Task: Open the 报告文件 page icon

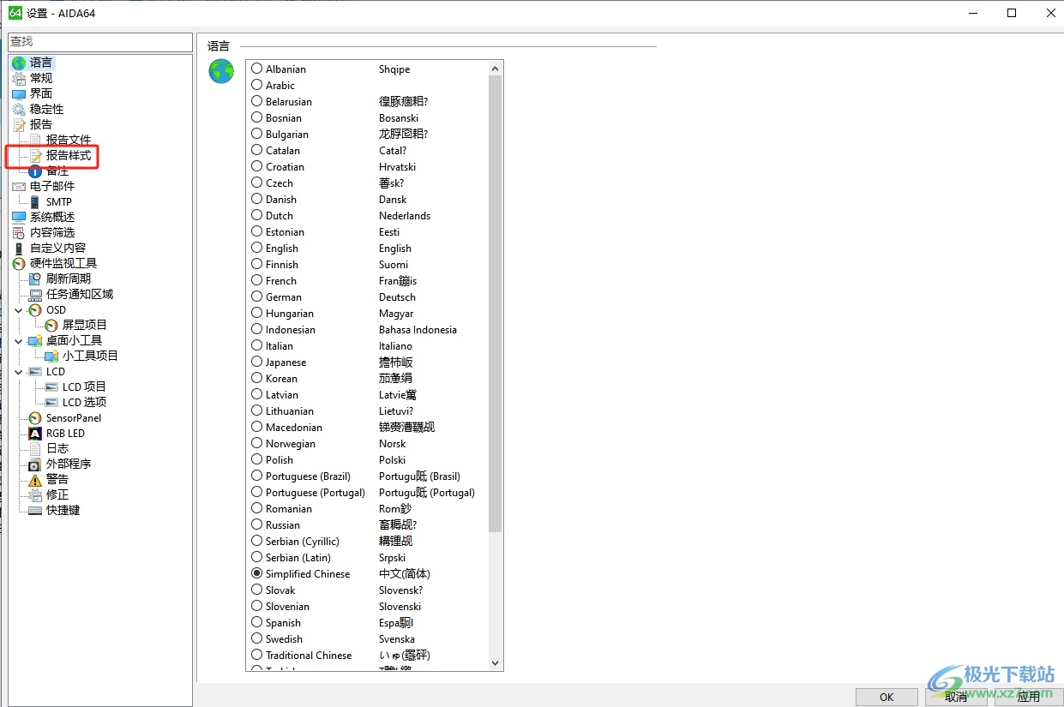Action: click(35, 140)
